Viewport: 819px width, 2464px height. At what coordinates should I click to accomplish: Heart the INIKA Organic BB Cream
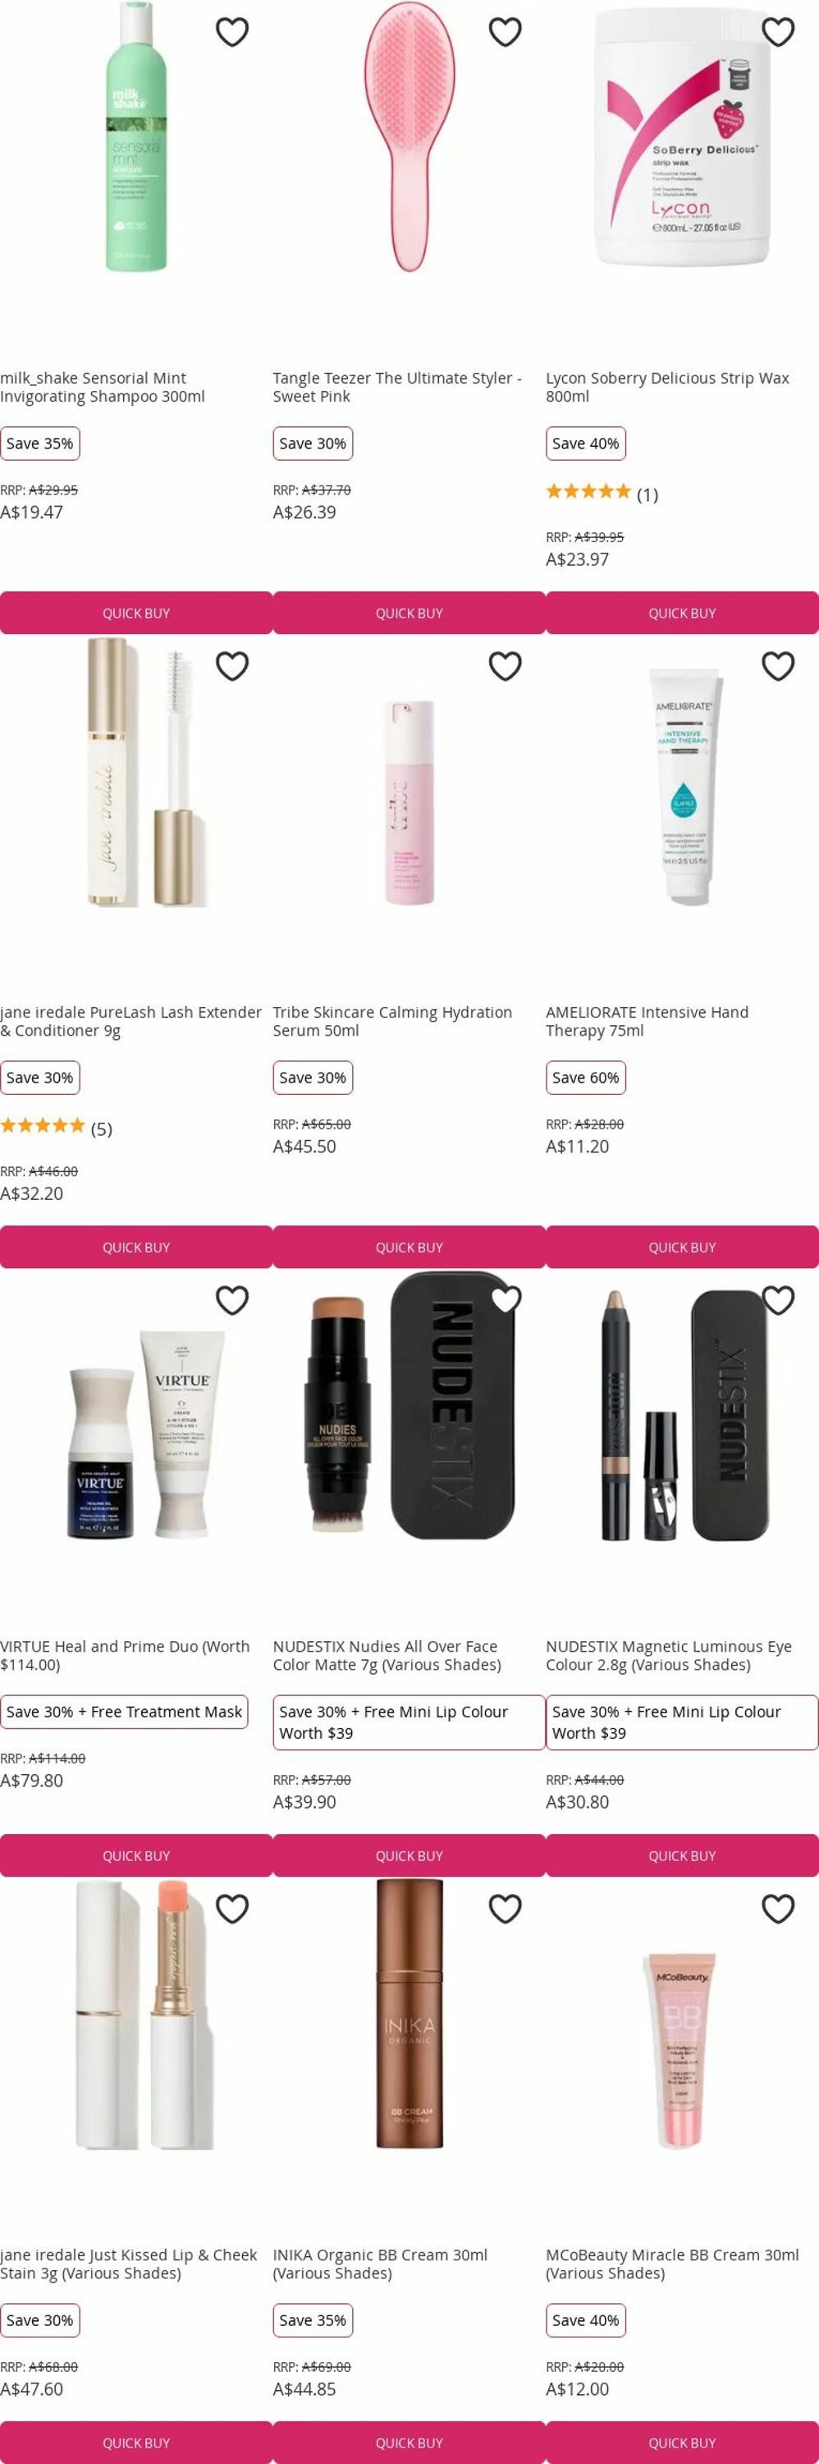(x=505, y=1908)
